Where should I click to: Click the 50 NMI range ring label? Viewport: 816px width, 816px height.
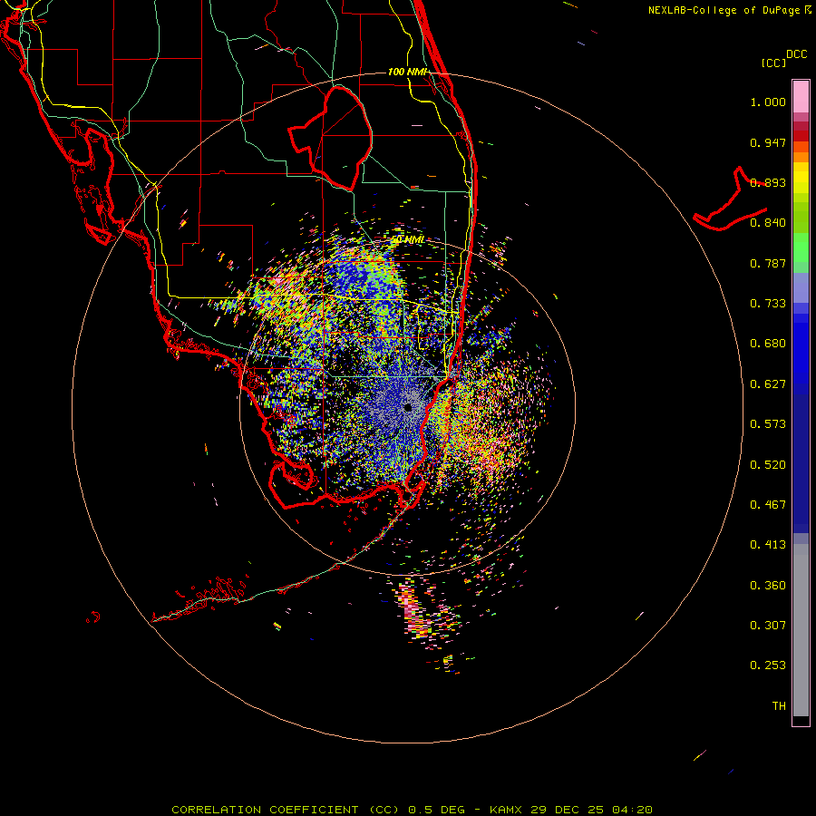pyautogui.click(x=407, y=239)
